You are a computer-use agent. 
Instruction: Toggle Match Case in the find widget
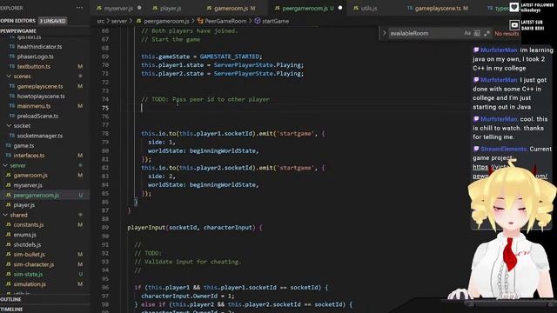[467, 33]
